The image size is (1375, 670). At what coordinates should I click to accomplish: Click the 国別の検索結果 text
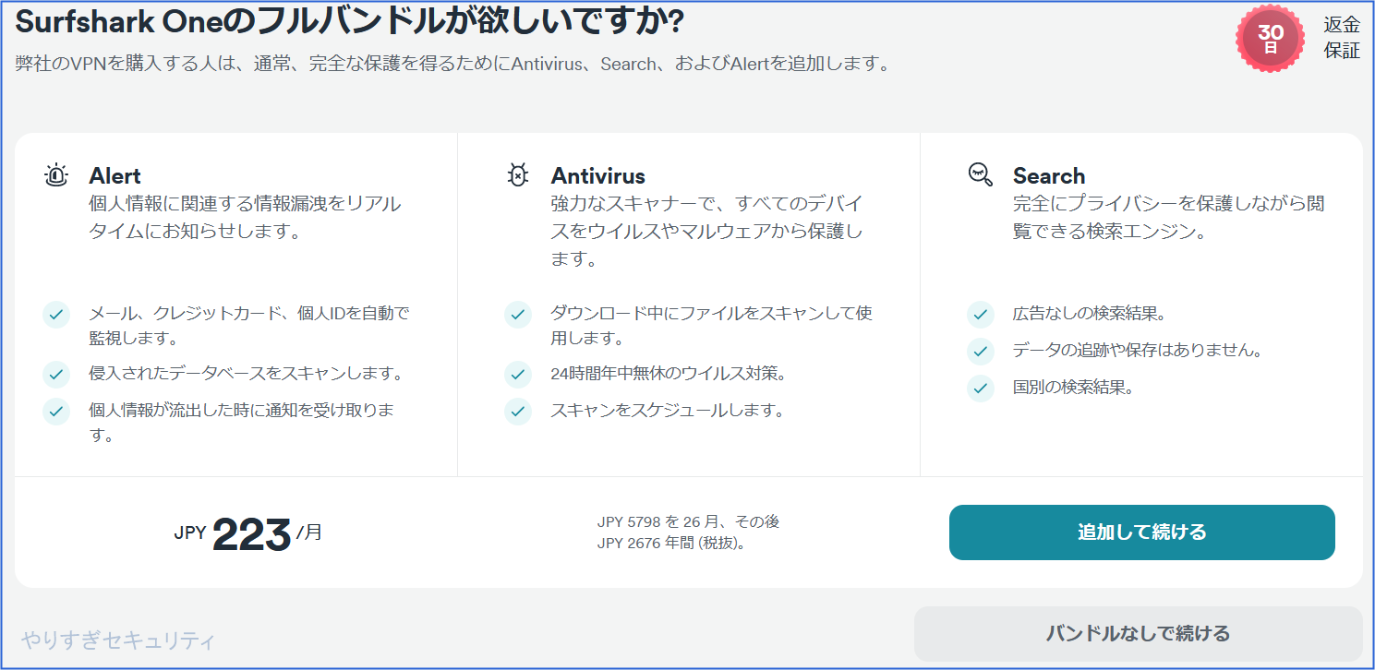[1073, 388]
